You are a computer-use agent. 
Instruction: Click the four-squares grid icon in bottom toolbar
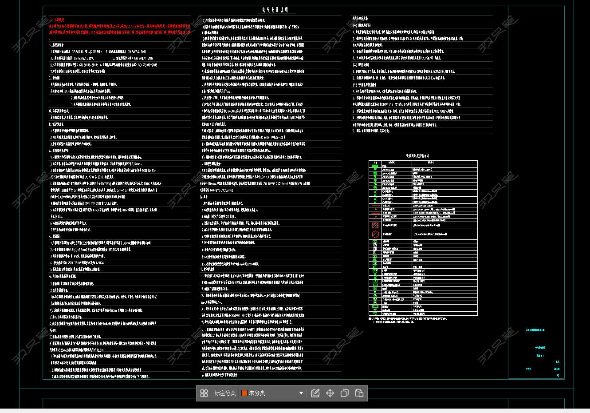pos(204,393)
